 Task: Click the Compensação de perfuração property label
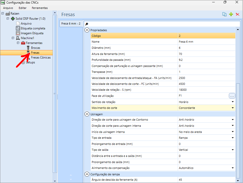127,66
